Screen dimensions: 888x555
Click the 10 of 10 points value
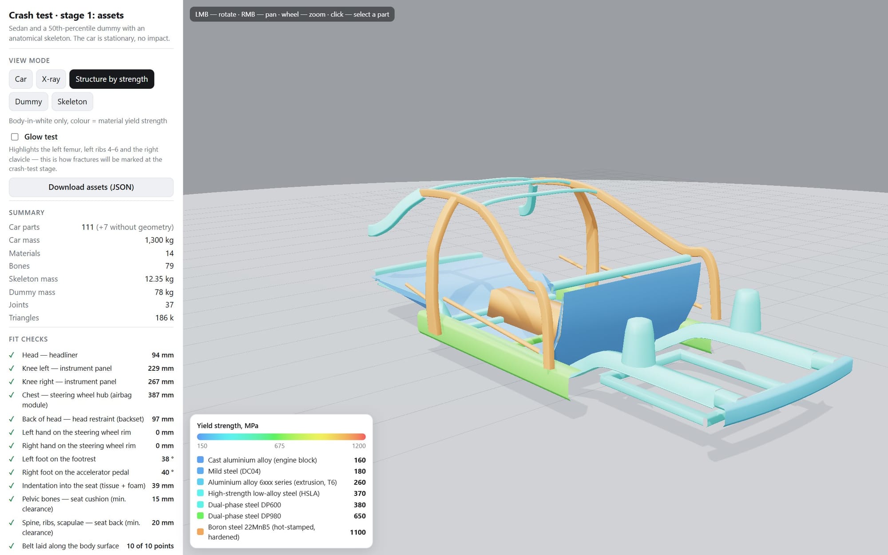(150, 546)
